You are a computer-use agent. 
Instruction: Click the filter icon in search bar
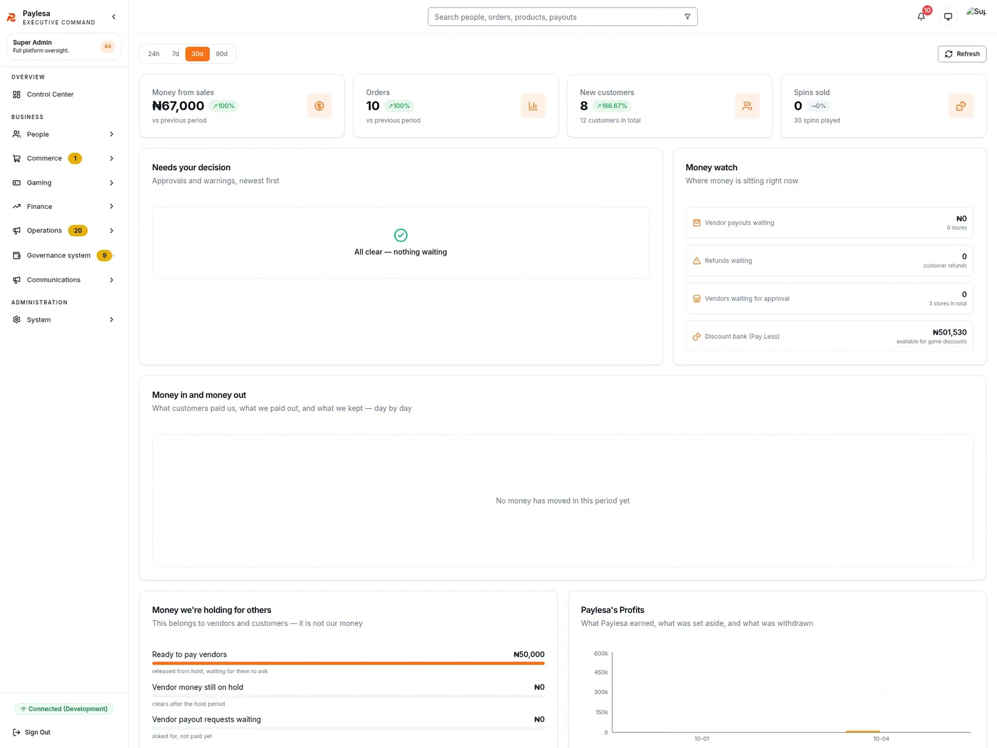pos(687,17)
